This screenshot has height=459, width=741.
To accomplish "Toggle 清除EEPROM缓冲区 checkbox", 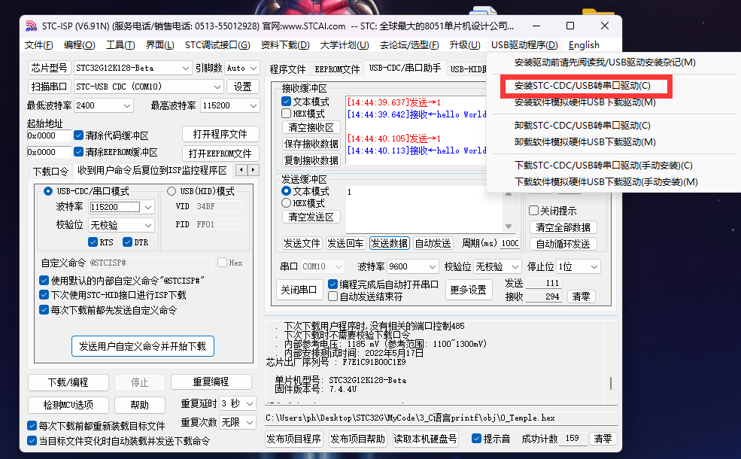I will tap(79, 152).
